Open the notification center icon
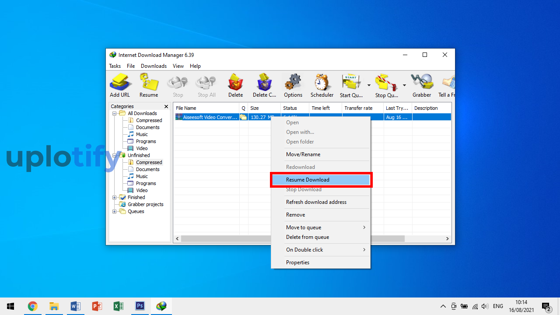 pos(546,306)
